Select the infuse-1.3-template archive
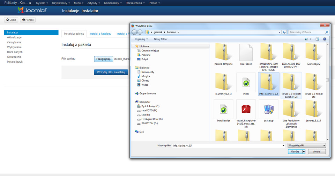The height and width of the screenshot is (176, 335). point(313,85)
